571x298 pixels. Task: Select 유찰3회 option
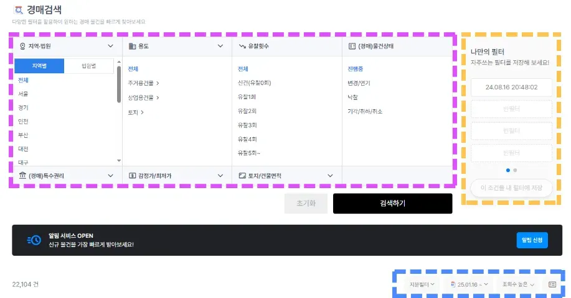pyautogui.click(x=247, y=125)
